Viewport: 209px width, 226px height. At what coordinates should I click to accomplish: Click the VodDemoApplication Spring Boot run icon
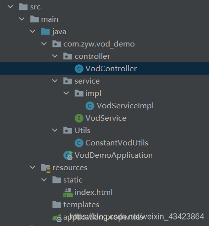[68, 155]
